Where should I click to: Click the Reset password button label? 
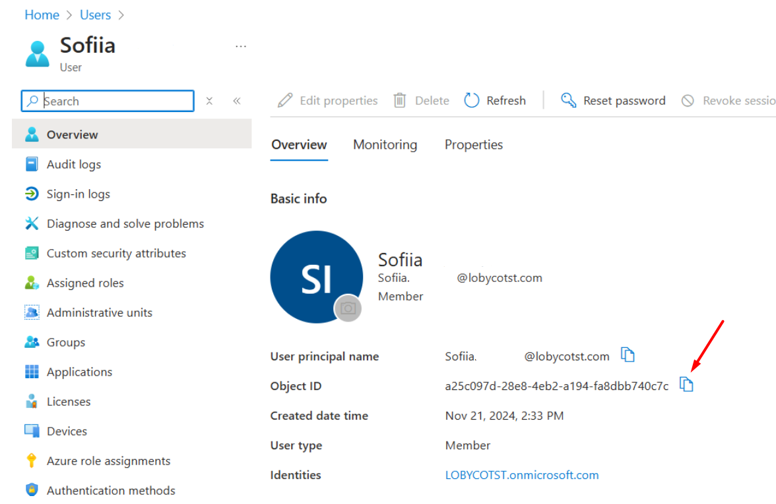point(624,101)
